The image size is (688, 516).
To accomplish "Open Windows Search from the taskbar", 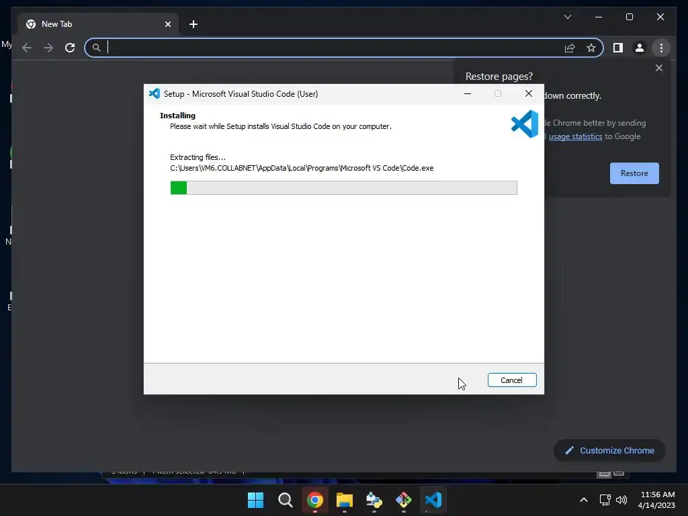I will [285, 500].
